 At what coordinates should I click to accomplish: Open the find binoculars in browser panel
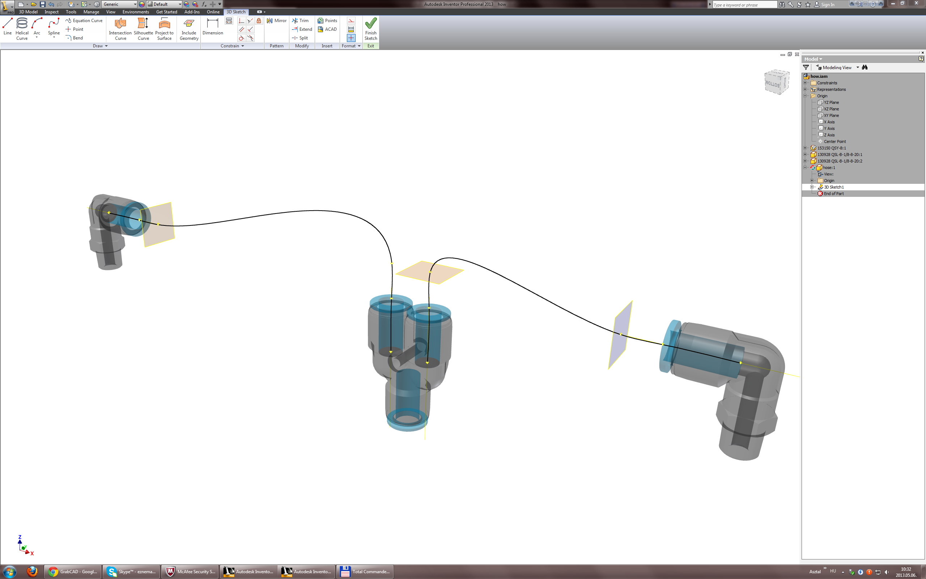[x=865, y=67]
